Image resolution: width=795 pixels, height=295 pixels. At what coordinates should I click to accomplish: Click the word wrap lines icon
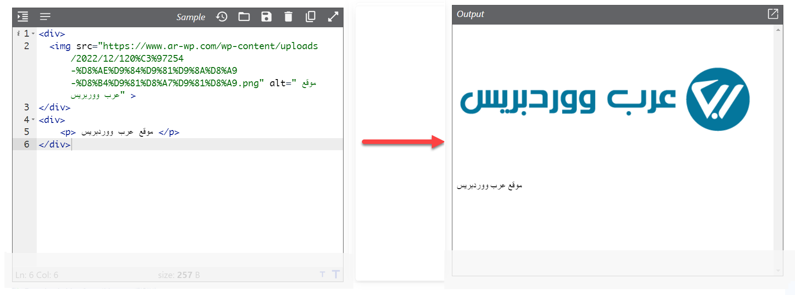click(x=45, y=17)
